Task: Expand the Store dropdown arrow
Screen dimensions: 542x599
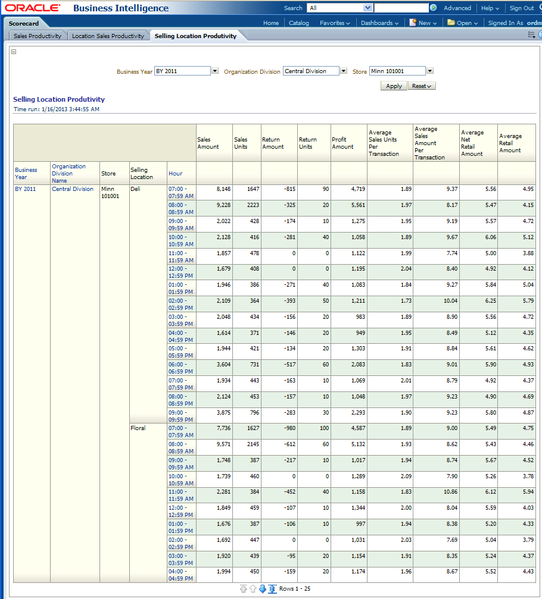Action: (x=430, y=71)
